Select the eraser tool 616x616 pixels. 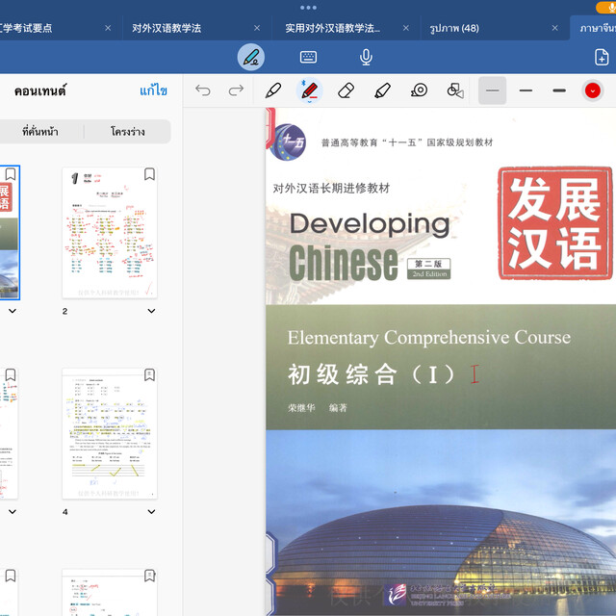click(346, 90)
